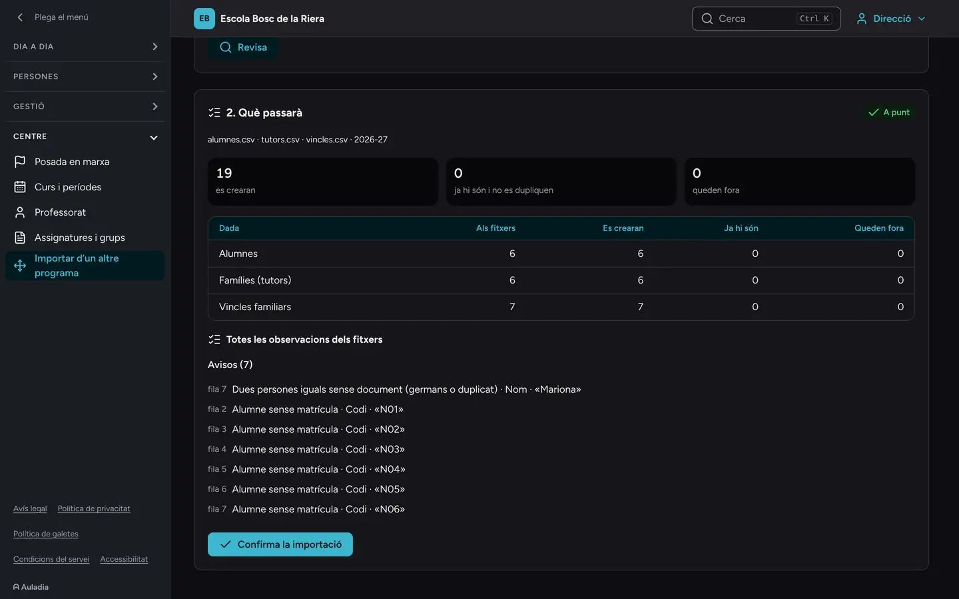
Task: Click the Alumnes table row label
Action: [238, 254]
